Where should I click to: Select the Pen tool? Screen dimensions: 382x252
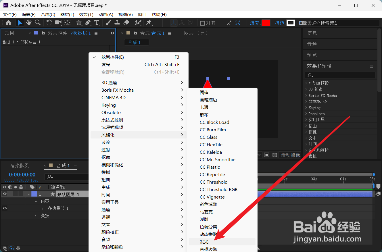tap(87, 22)
